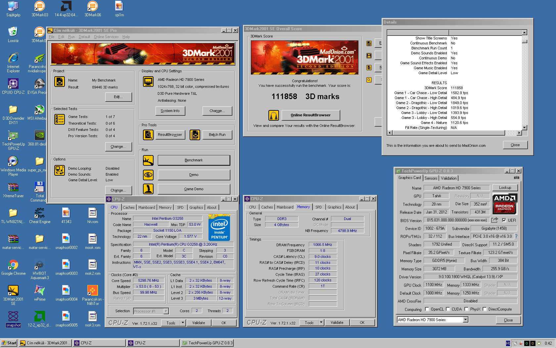Open hh.rom file on desktop
The height and width of the screenshot is (348, 556).
point(93,216)
